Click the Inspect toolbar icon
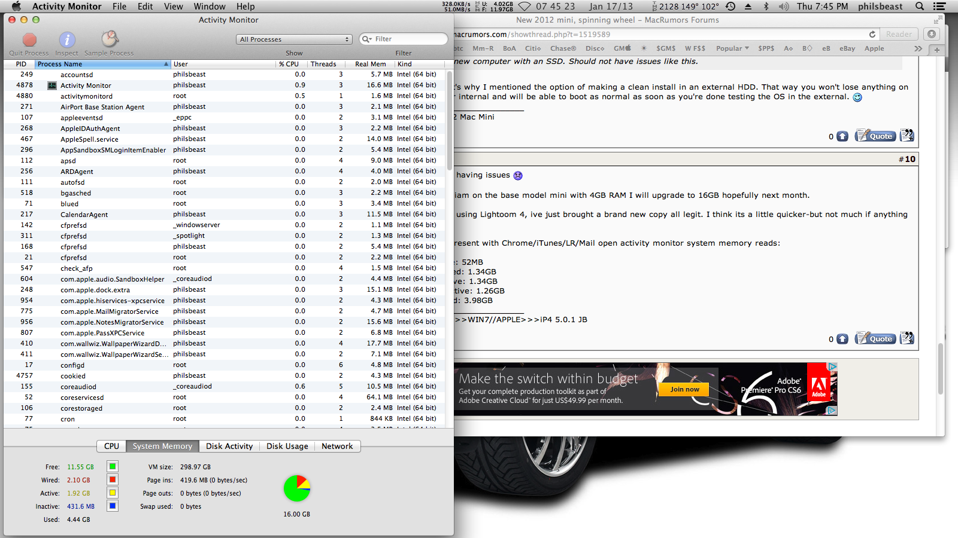The height and width of the screenshot is (538, 958). [x=66, y=40]
